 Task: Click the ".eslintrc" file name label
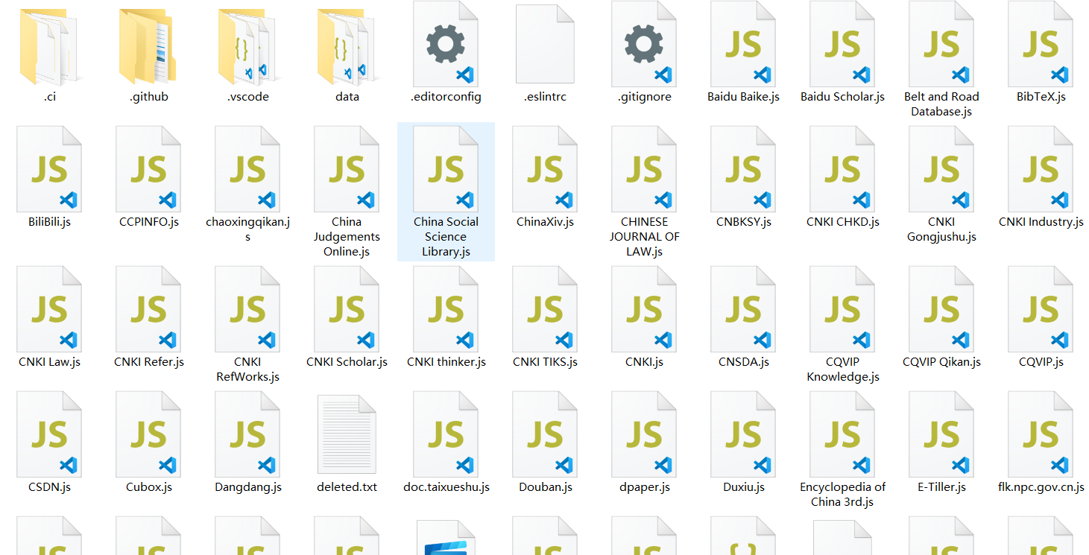[545, 97]
